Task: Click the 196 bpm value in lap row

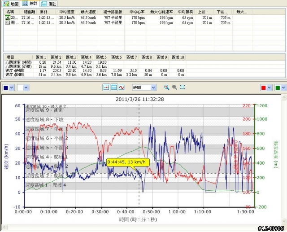Action: [x=166, y=23]
